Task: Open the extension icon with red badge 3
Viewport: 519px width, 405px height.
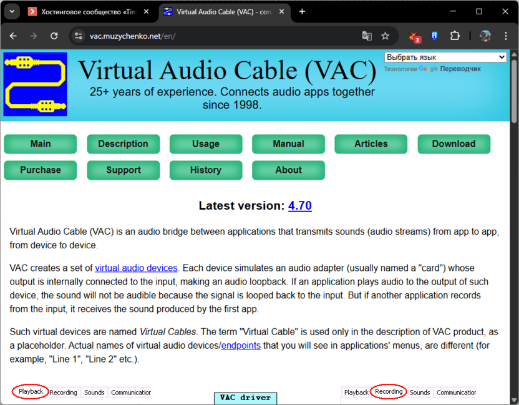Action: coord(414,36)
